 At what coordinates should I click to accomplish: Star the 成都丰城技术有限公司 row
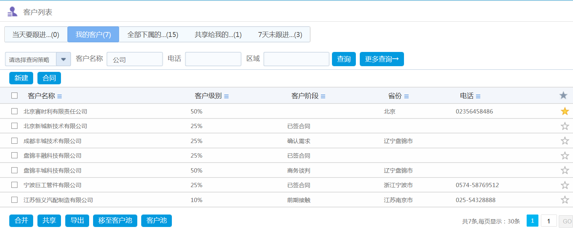coord(565,141)
